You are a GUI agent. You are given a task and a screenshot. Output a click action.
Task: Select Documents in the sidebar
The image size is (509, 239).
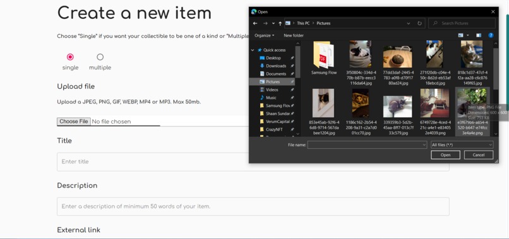tap(275, 74)
